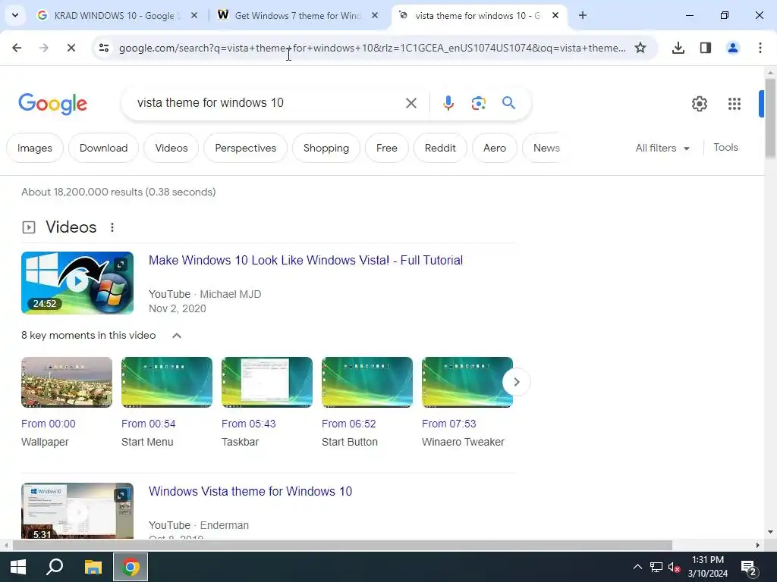Open the notification center icon
Screen dimensions: 777x582
[748, 568]
